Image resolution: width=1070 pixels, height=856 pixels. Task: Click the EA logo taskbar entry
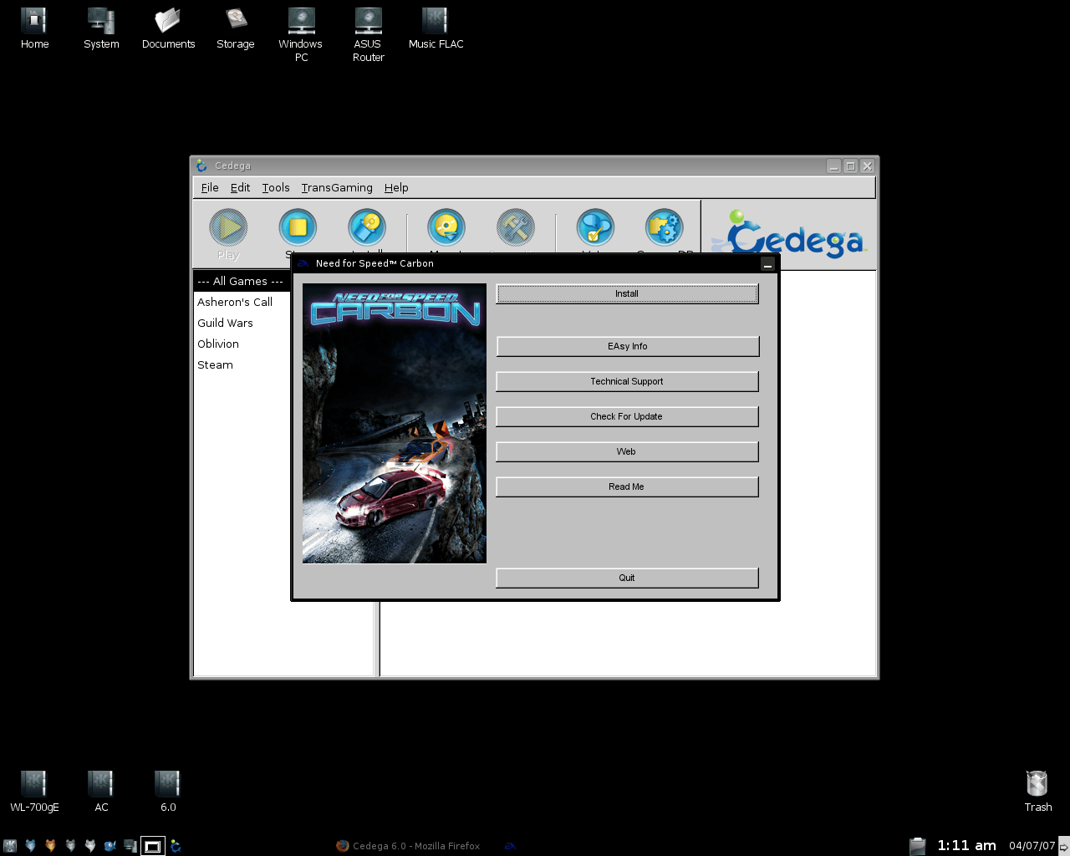(510, 846)
